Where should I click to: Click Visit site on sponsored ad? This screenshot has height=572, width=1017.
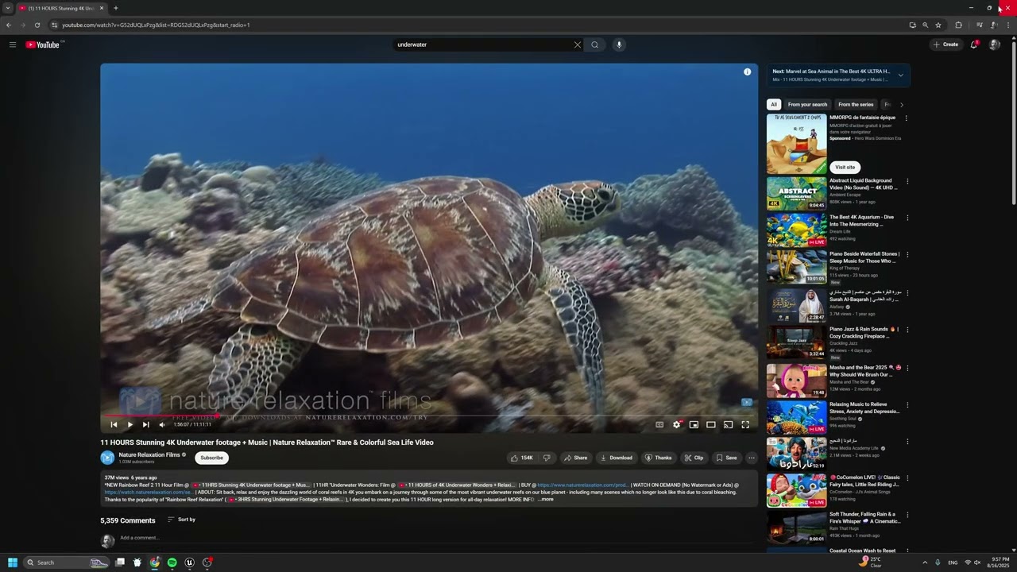(845, 167)
